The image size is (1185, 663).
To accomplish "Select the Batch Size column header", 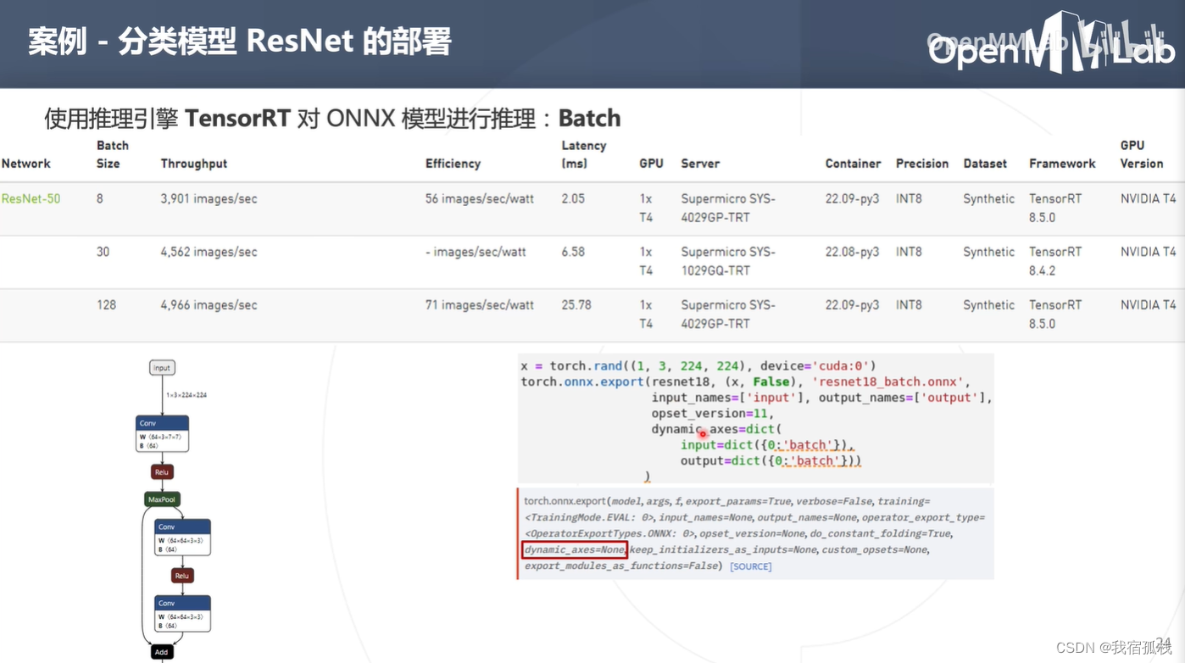I will (113, 154).
